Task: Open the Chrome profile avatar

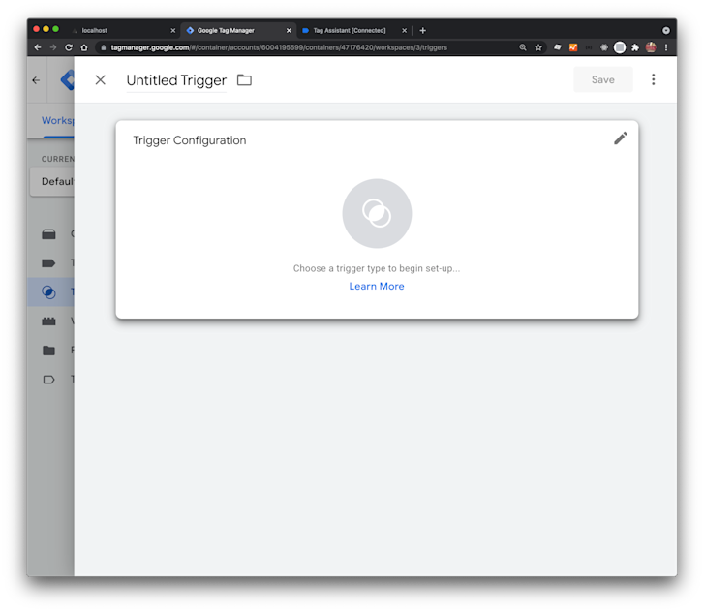Action: click(651, 47)
